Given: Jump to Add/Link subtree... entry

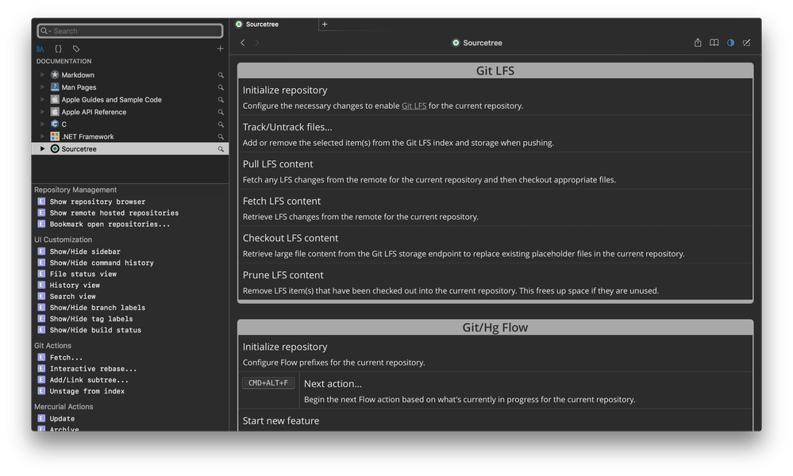Looking at the screenshot, I should coord(89,380).
